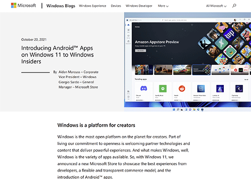Viewport: 251px width, 179px height.
Task: Click the Help icon in Store sidebar image
Action: point(128,97)
